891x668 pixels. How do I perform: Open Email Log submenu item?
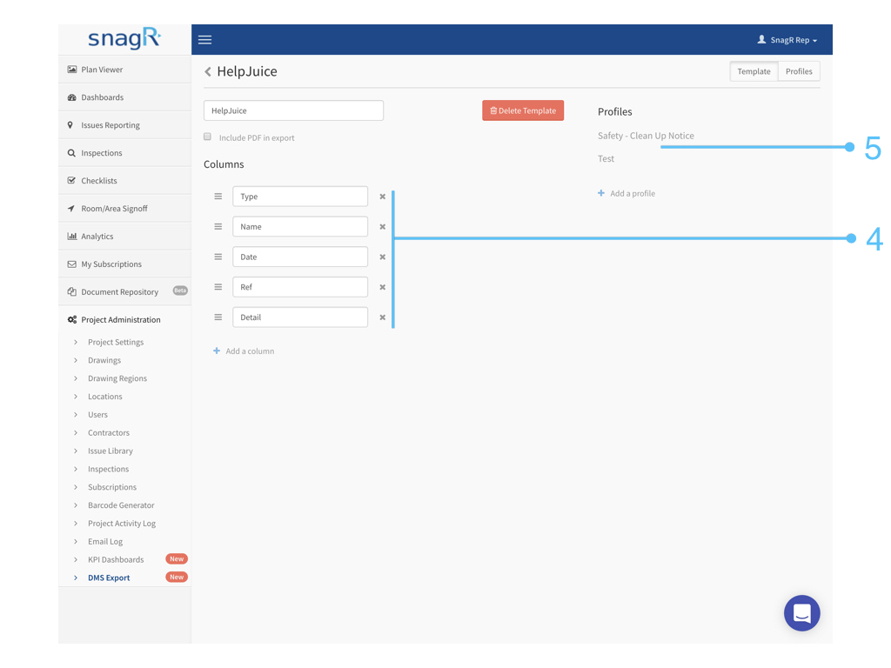pos(105,541)
